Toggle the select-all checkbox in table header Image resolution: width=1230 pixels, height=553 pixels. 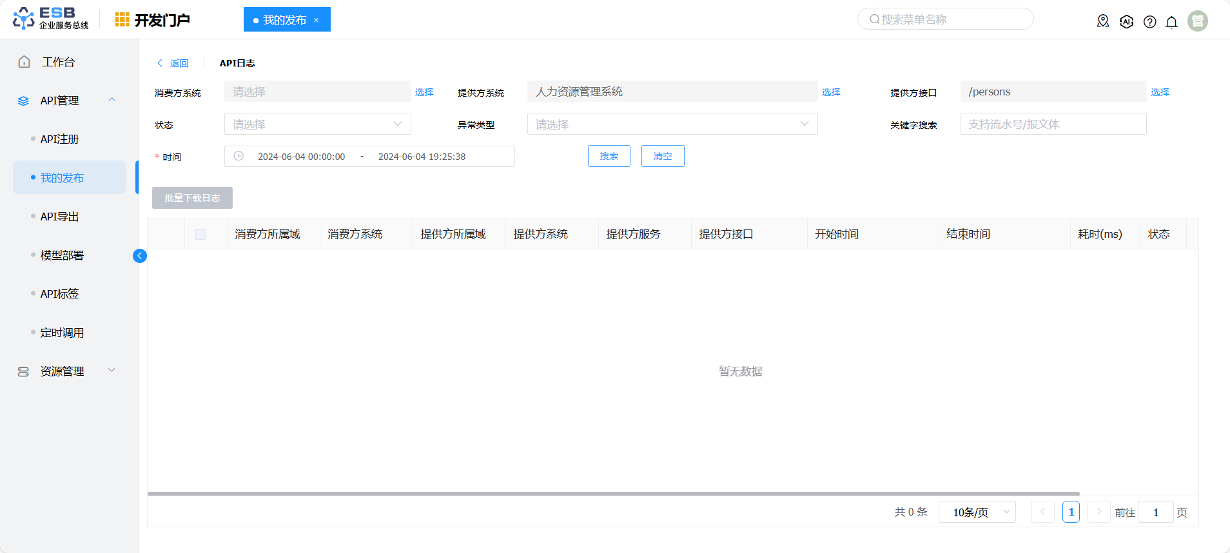coord(200,234)
